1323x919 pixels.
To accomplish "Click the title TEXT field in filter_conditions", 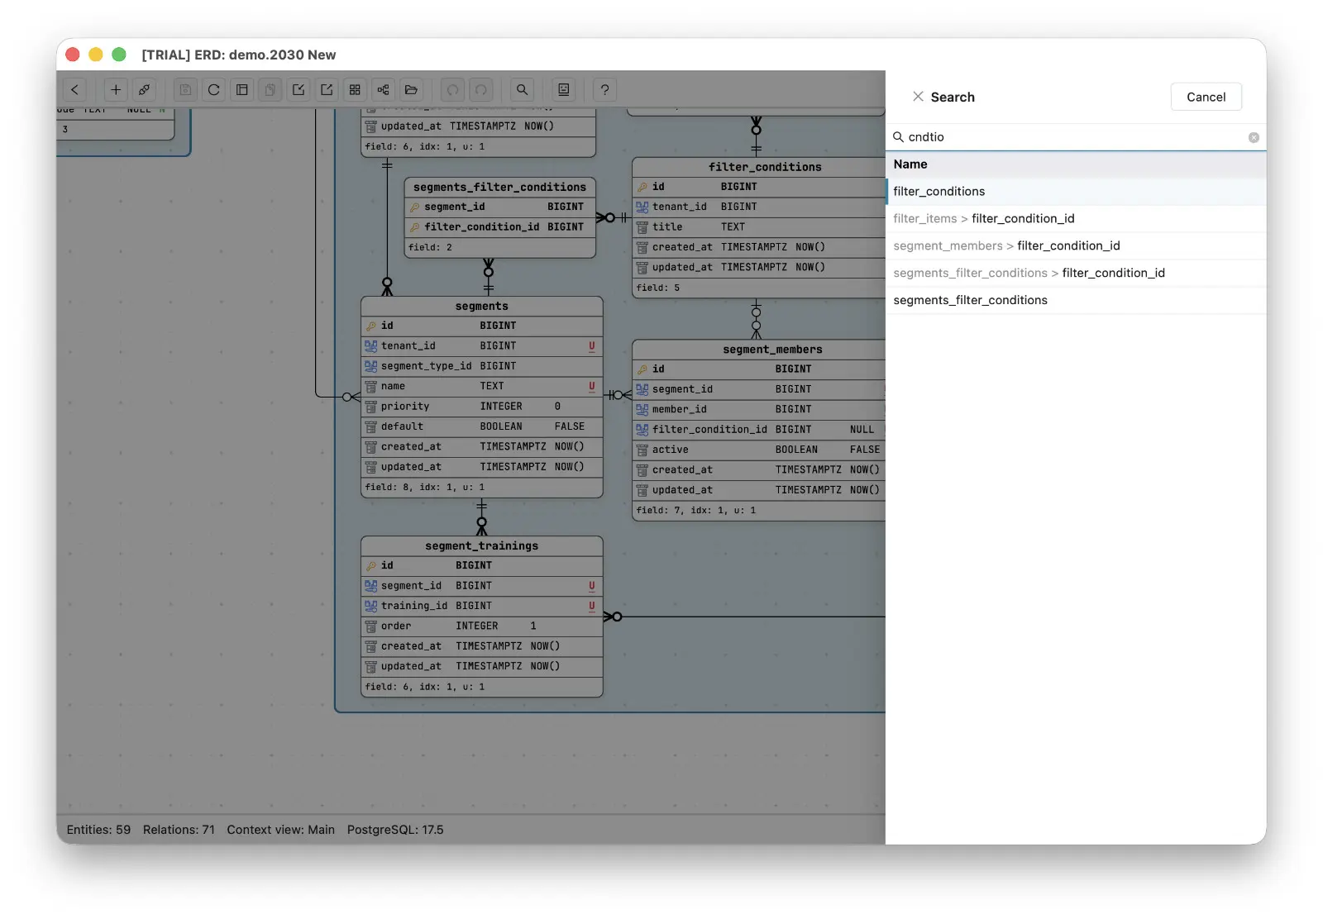I will tap(759, 227).
